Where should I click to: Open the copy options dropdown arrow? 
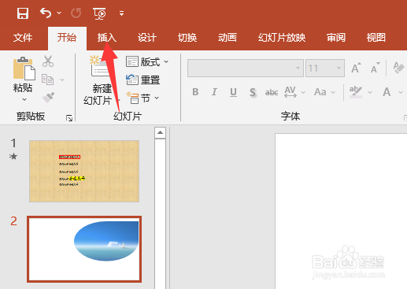pos(62,80)
